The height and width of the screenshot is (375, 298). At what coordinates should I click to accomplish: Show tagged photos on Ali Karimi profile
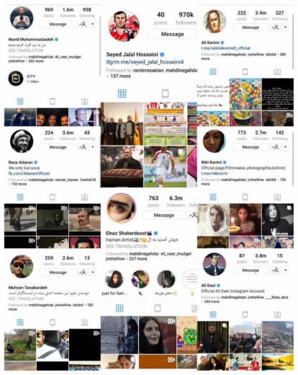pos(277,71)
